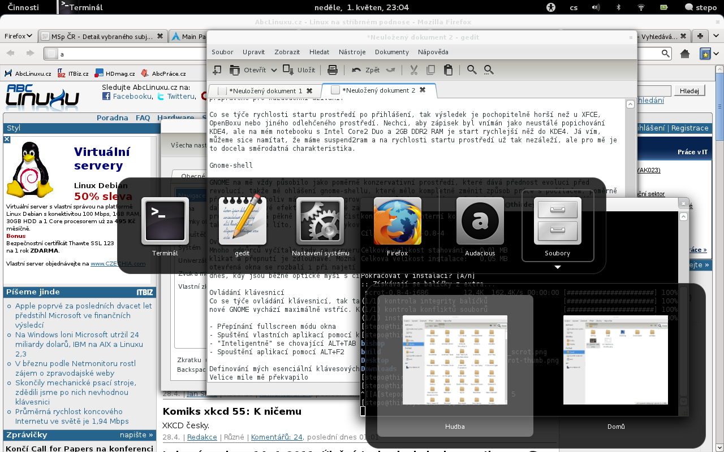
Task: Open the cs keyboard layout menu
Action: click(x=574, y=7)
